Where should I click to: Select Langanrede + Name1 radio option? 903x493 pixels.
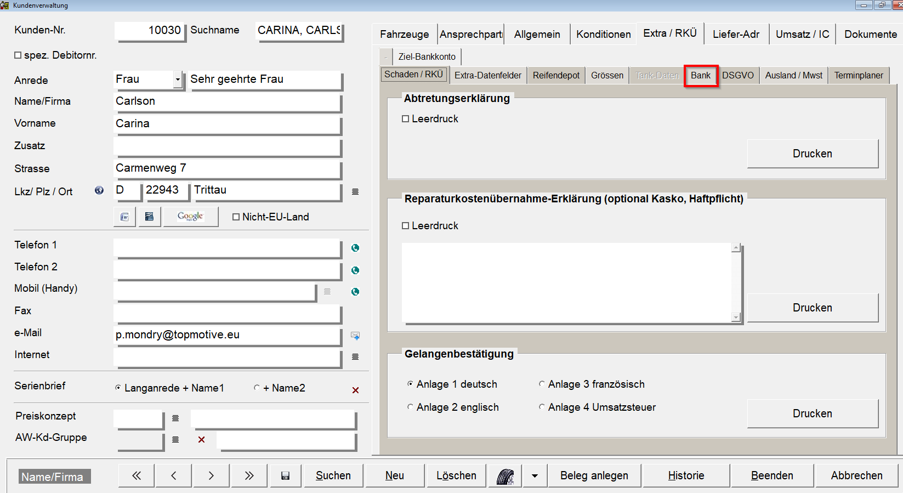118,388
